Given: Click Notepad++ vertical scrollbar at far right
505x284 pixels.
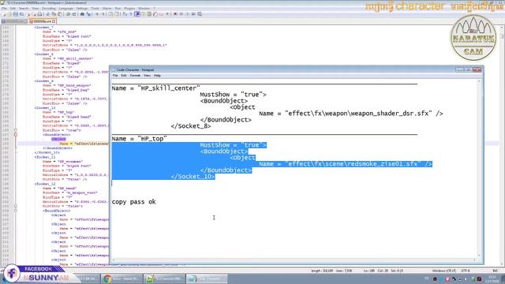Looking at the screenshot, I should point(502,145).
